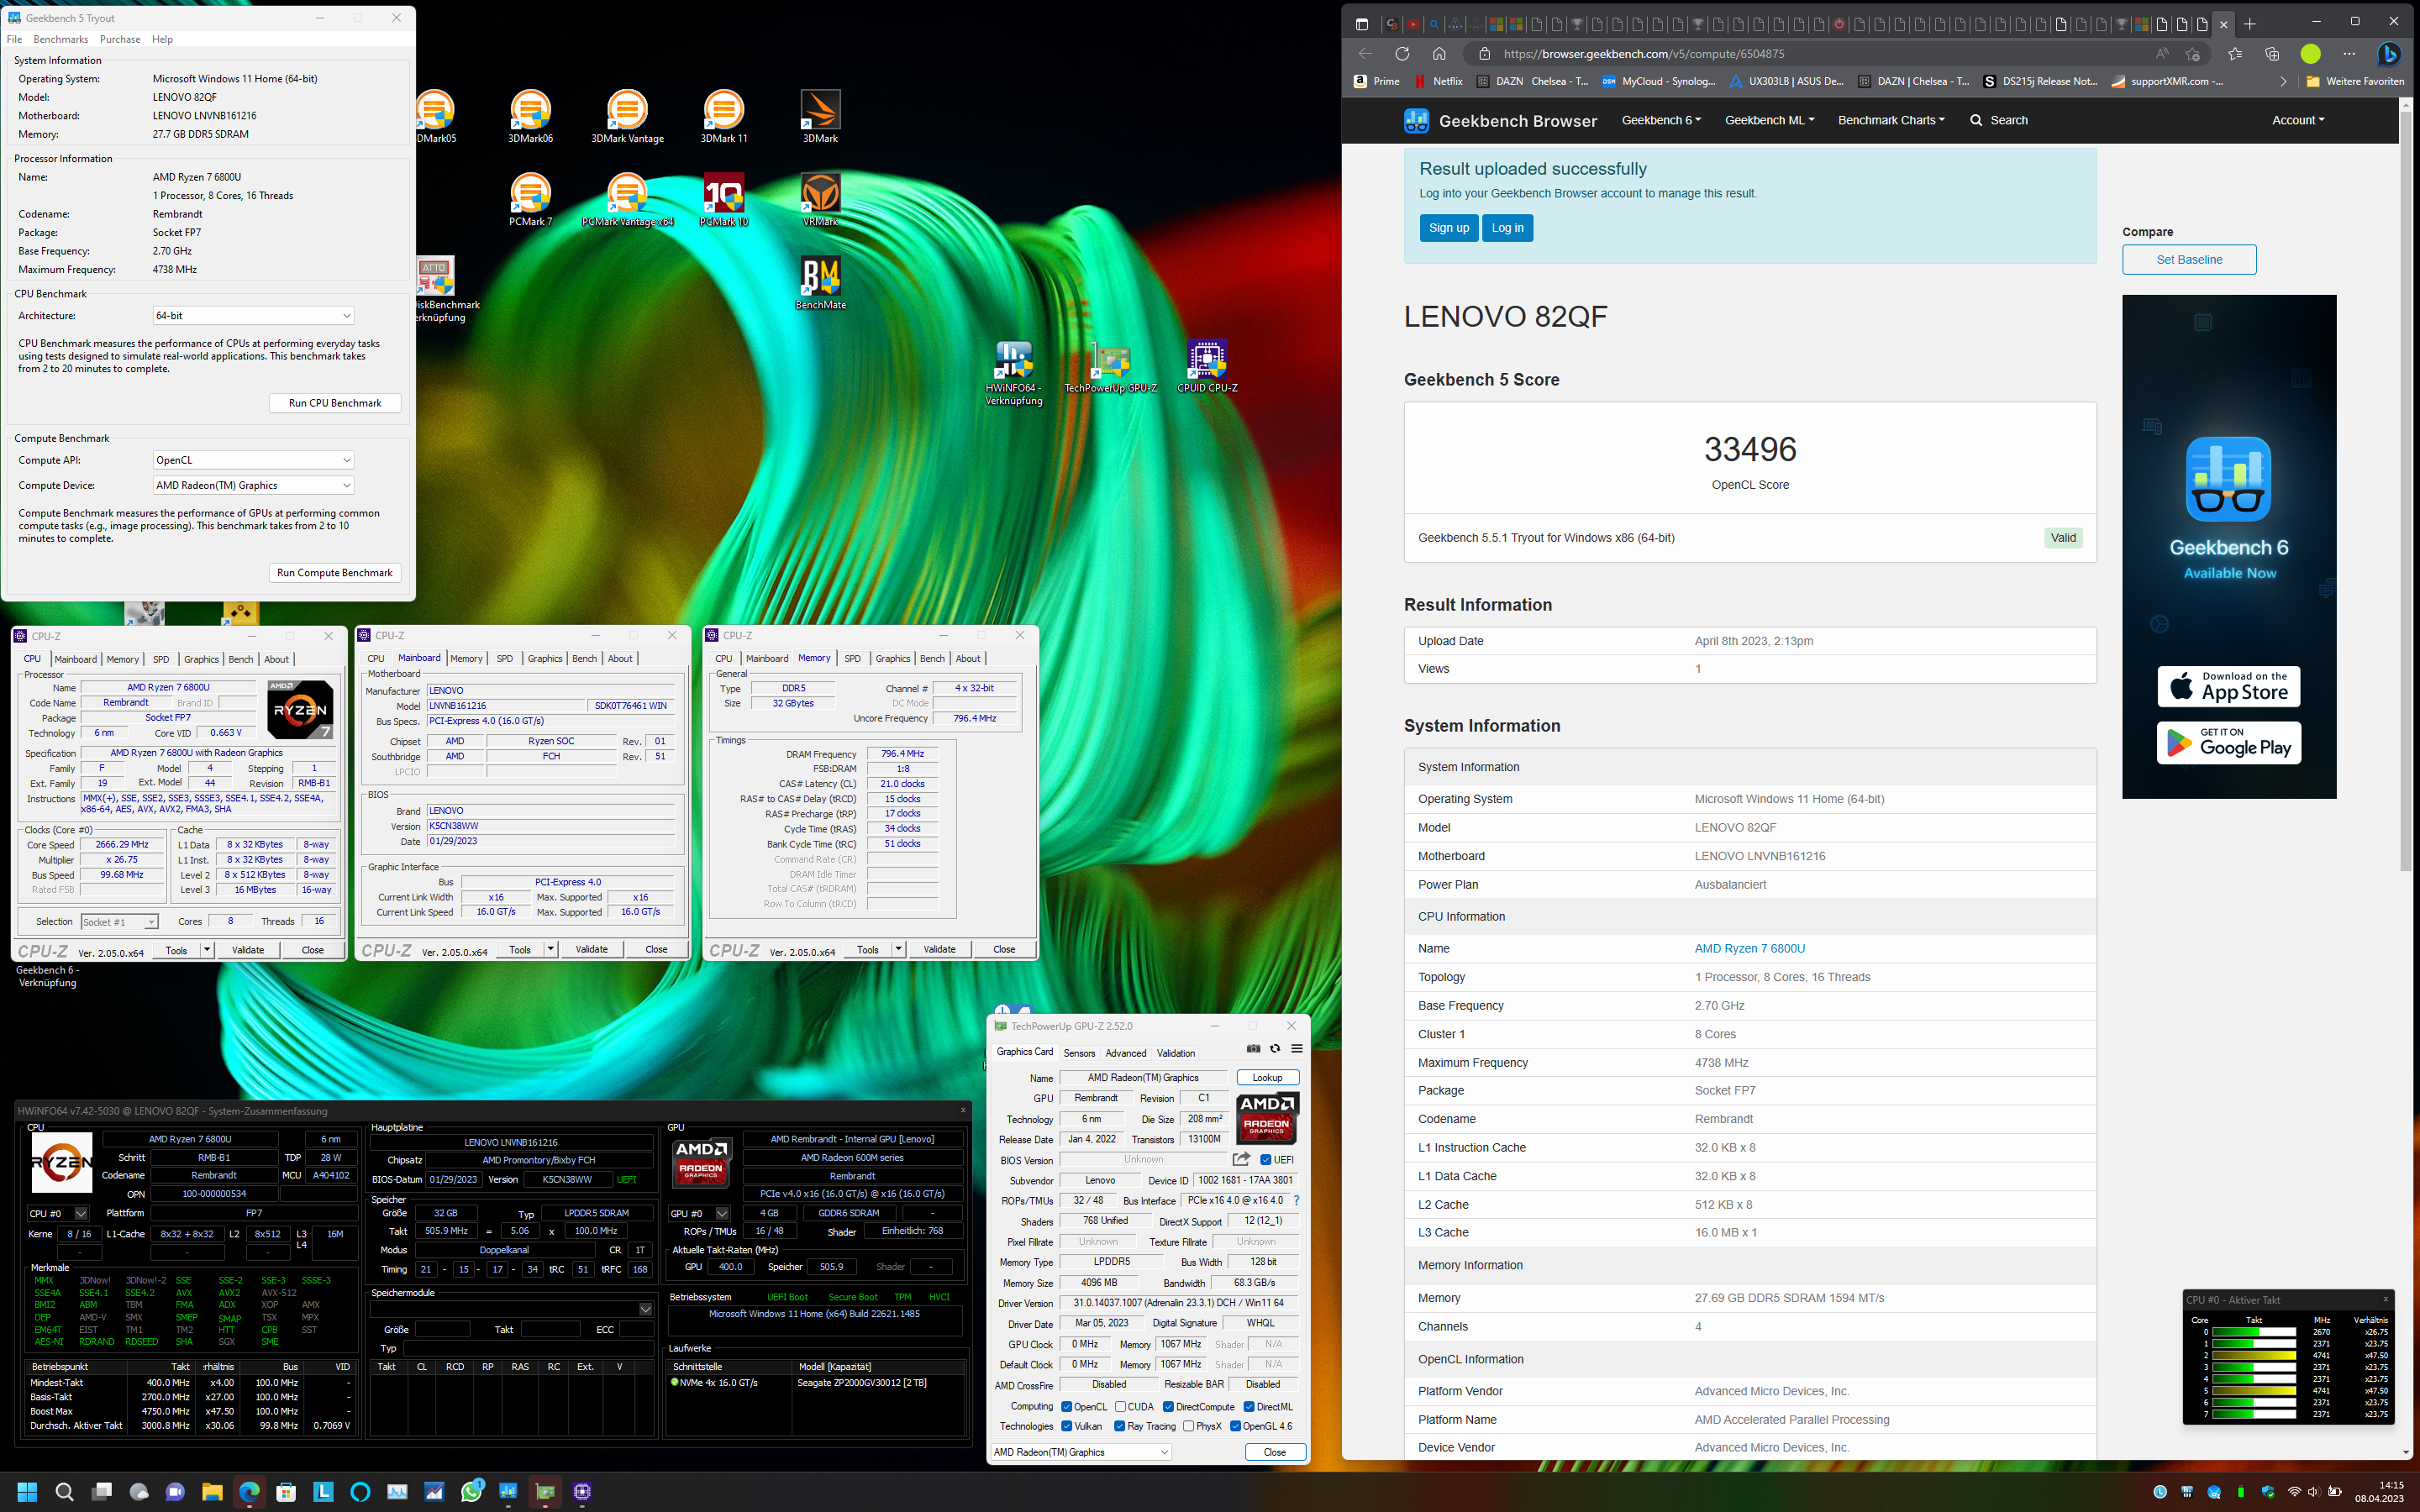This screenshot has width=2420, height=1512.
Task: Open the GPU-Z screenshot camera icon
Action: (x=1253, y=1049)
